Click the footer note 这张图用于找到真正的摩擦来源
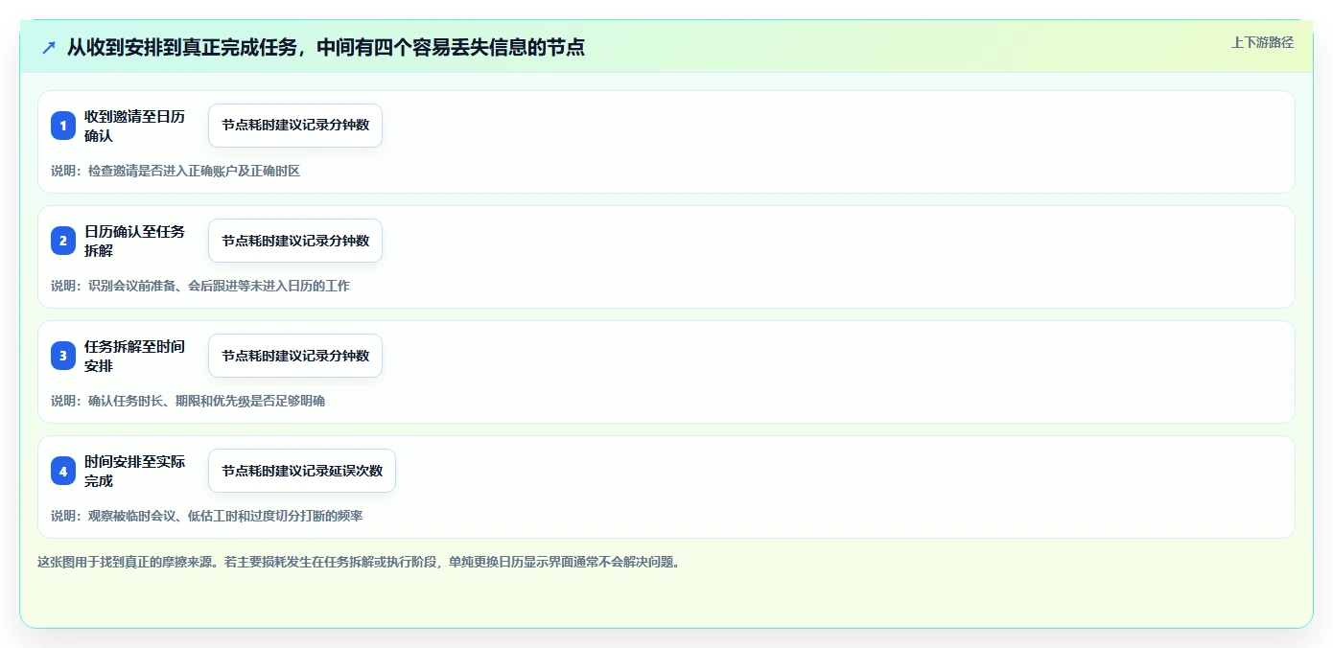This screenshot has height=648, width=1333. (x=359, y=562)
